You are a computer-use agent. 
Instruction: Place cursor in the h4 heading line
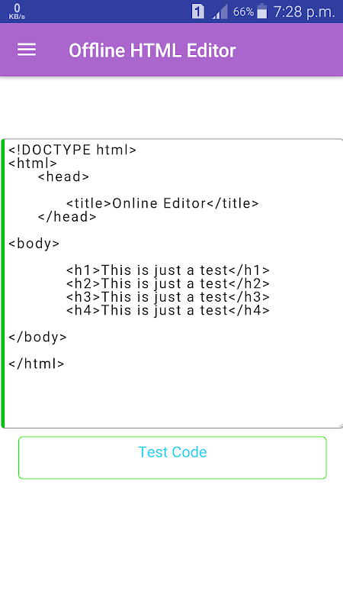click(x=168, y=311)
